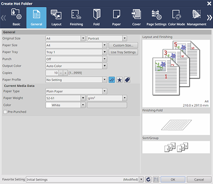Open the White paper color selector
Image resolution: width=213 pixels, height=184 pixels.
click(66, 105)
